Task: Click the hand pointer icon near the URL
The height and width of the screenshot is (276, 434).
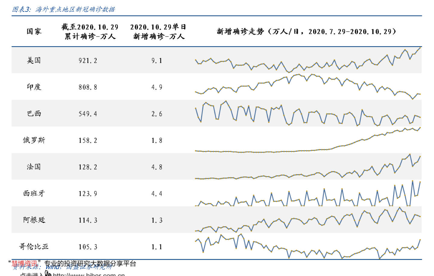Action: click(48, 273)
